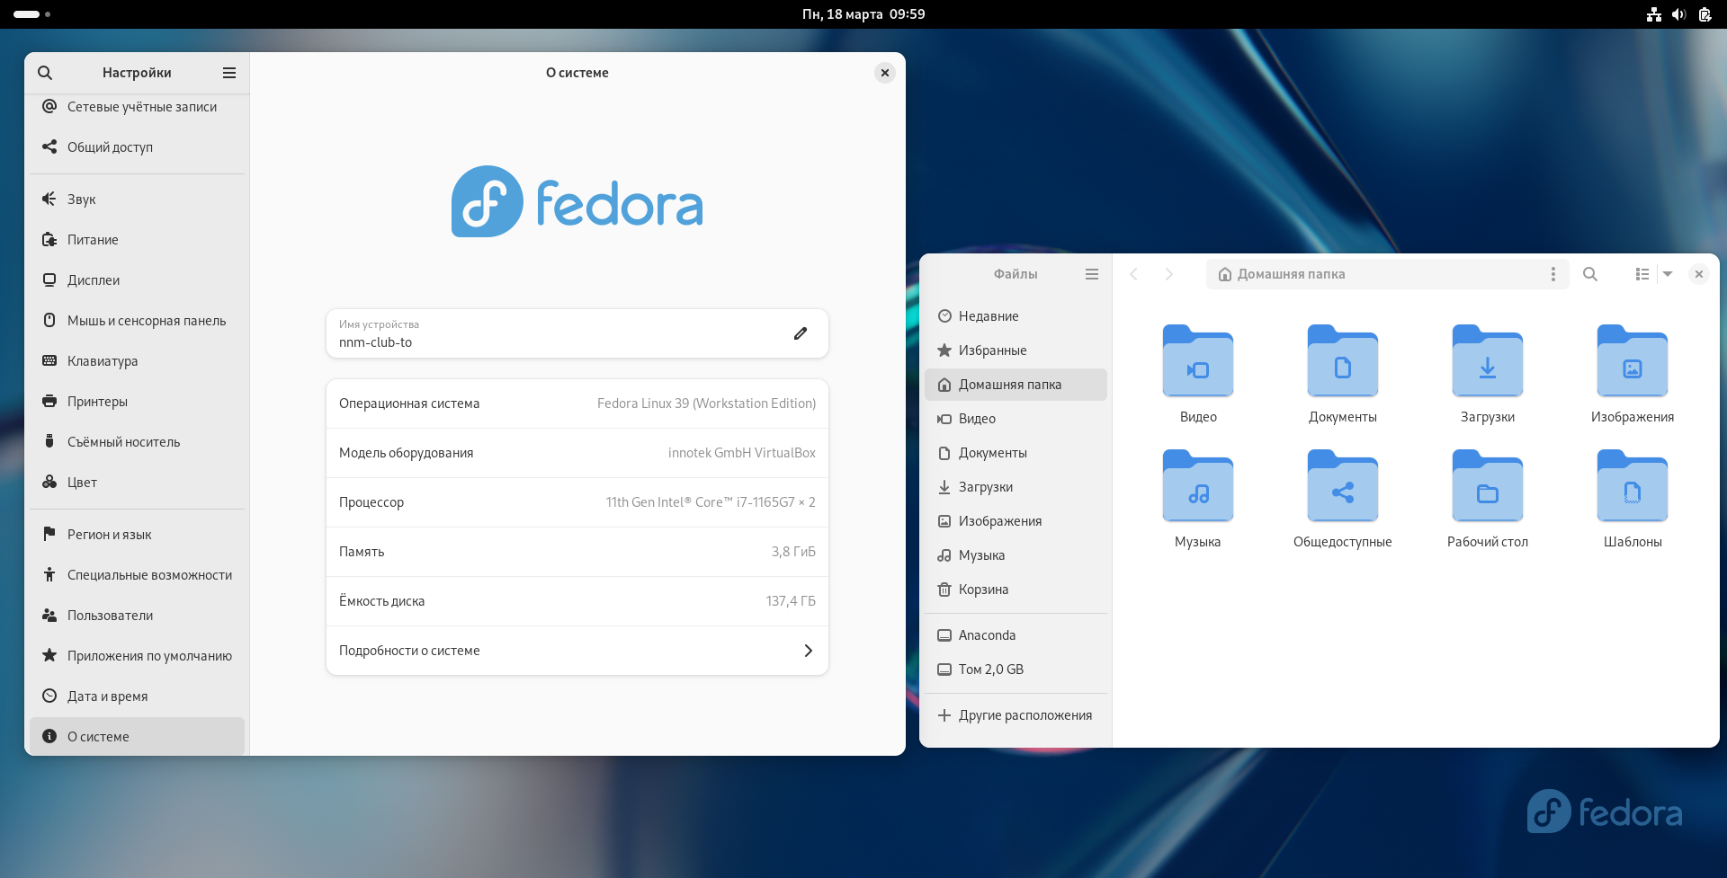Open the view options dropdown arrow

click(x=1669, y=274)
